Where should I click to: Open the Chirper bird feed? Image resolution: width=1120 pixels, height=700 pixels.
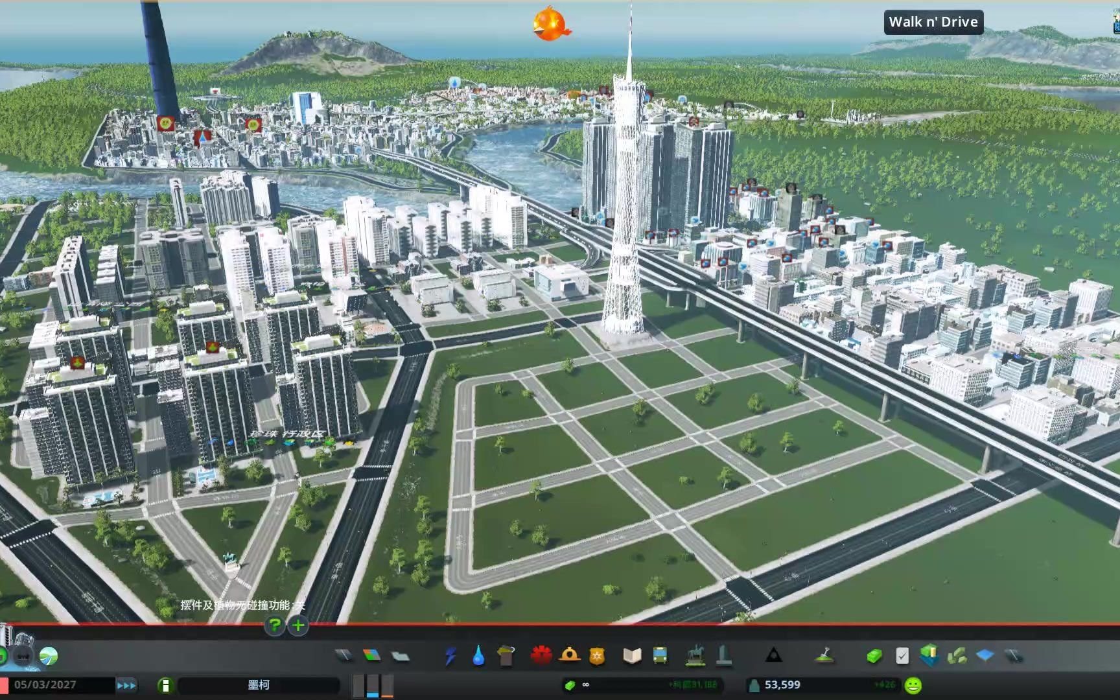tap(551, 23)
